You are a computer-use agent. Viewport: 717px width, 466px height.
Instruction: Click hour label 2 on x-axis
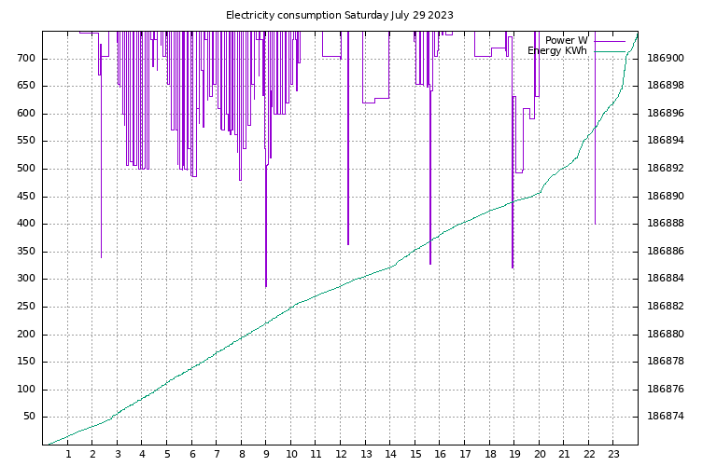92,455
